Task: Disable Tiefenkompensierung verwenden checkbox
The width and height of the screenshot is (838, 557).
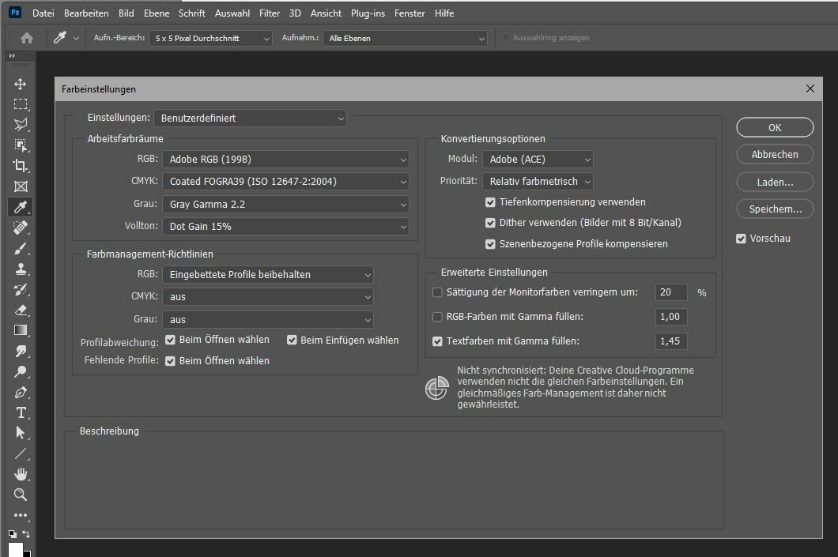Action: 490,202
